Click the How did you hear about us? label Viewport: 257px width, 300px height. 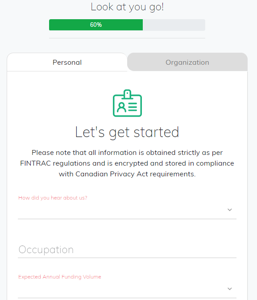click(53, 198)
